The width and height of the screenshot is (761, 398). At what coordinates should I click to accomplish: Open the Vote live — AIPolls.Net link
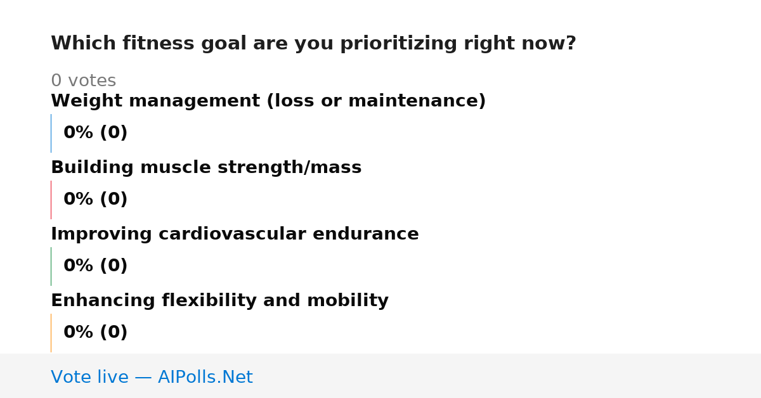pyautogui.click(x=152, y=377)
